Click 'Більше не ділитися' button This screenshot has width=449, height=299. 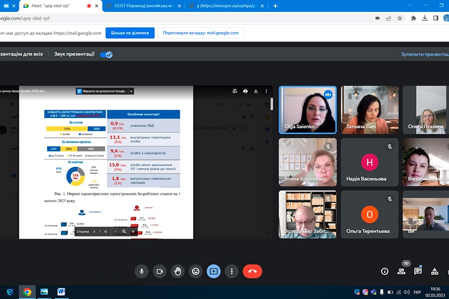coord(130,33)
